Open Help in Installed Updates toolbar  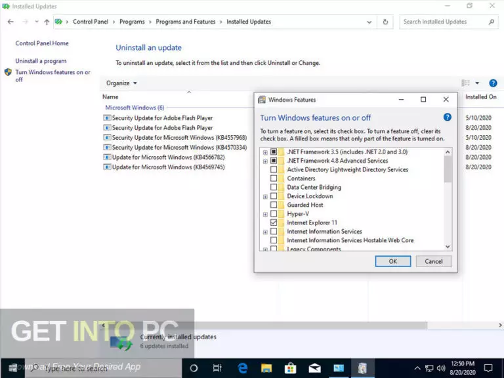pos(493,83)
